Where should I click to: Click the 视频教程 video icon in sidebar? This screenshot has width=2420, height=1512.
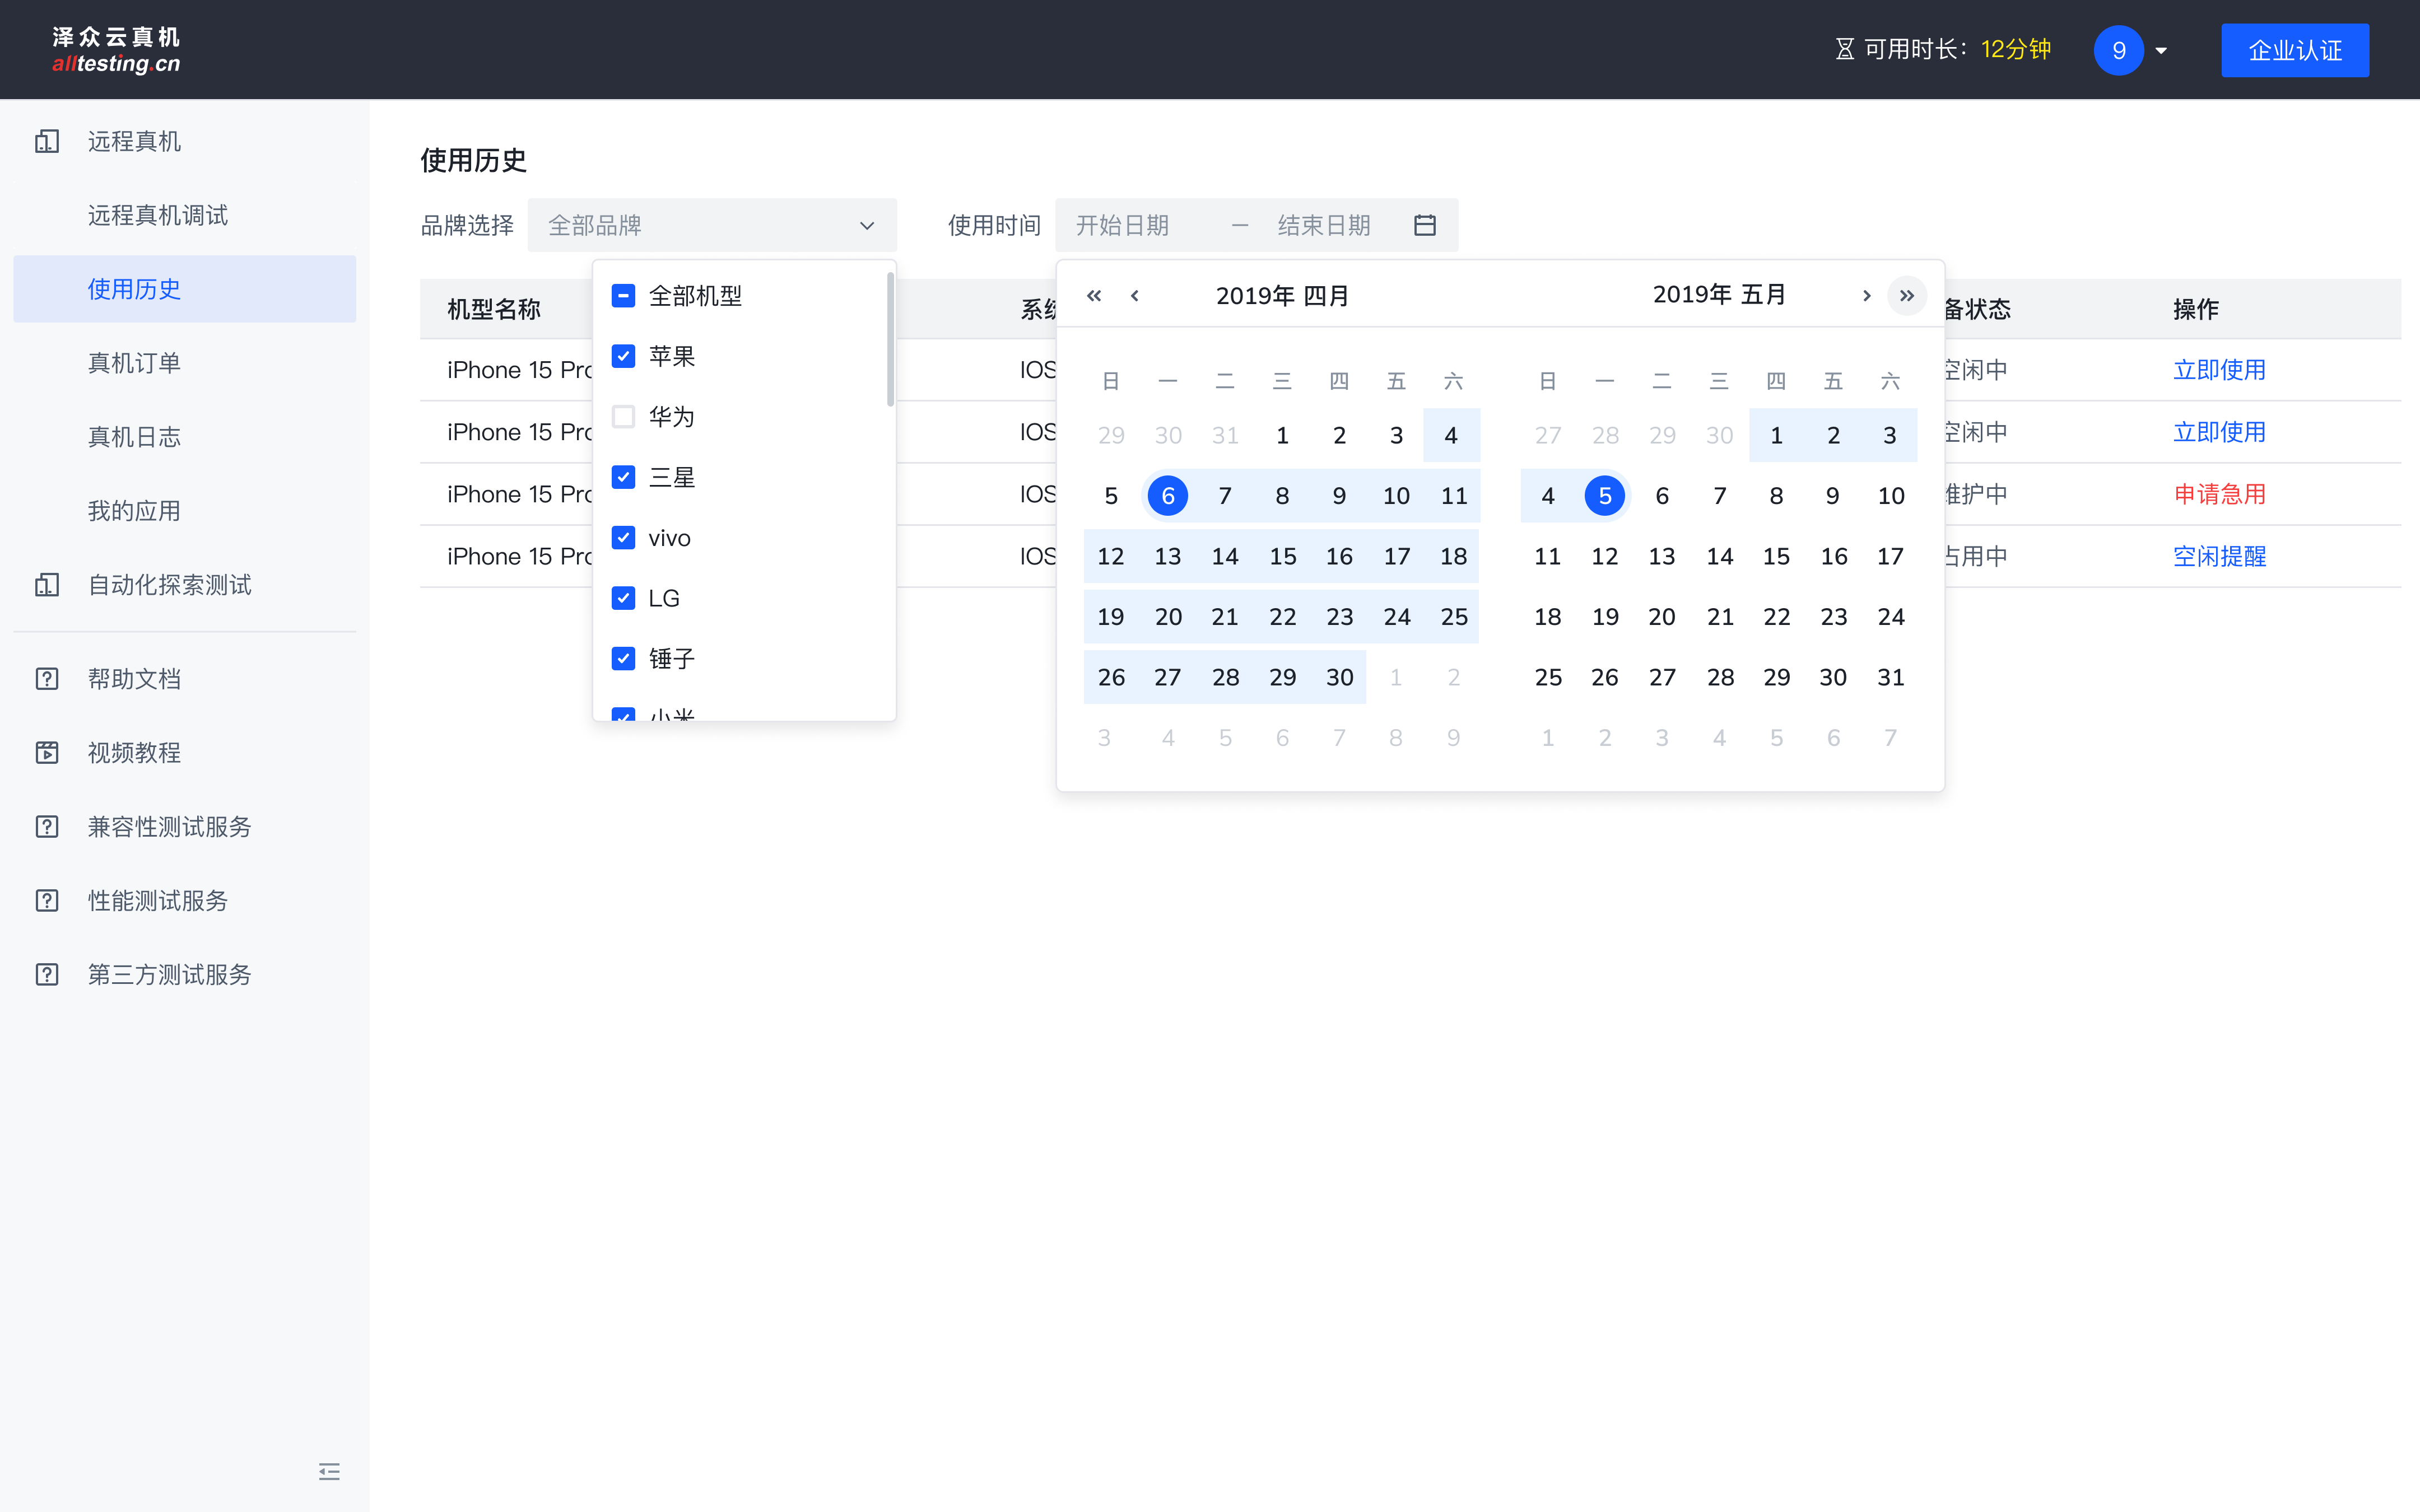tap(47, 753)
